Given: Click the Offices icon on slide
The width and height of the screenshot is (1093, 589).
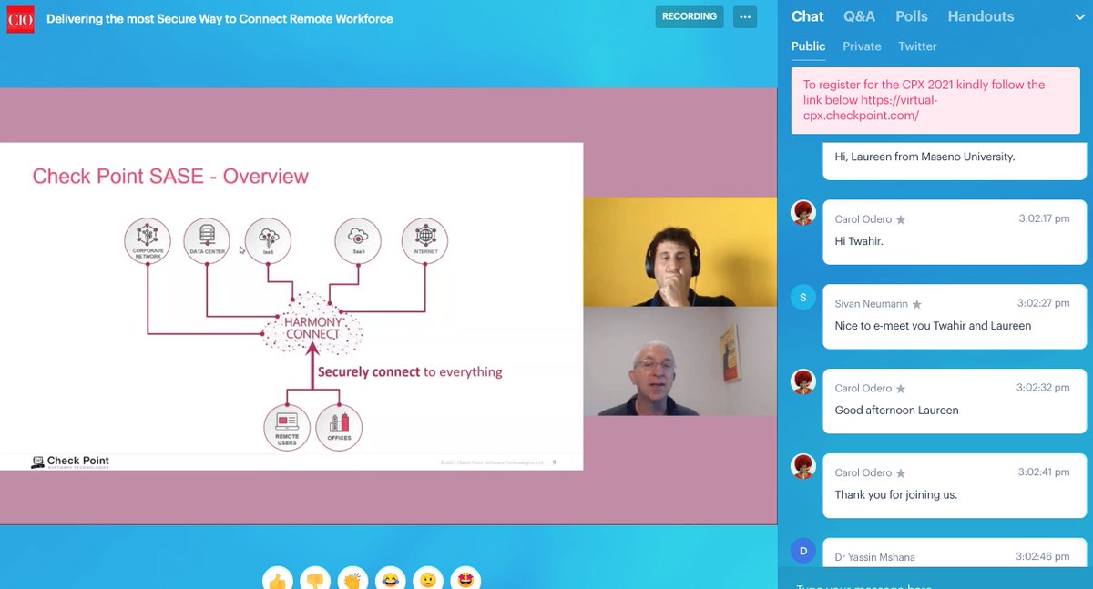Looking at the screenshot, I should (x=339, y=428).
